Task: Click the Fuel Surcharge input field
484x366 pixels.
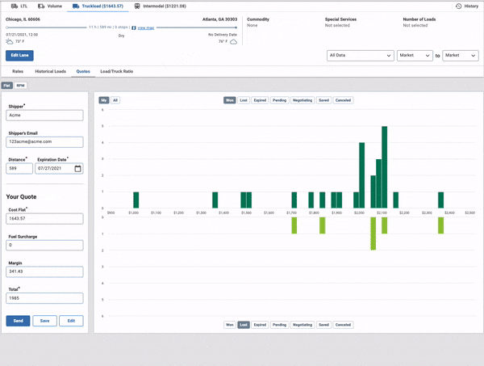Action: [44, 245]
